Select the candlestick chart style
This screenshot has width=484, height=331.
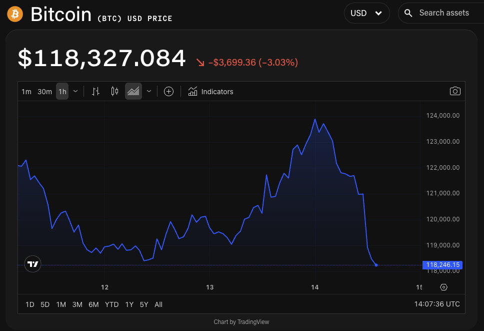[x=114, y=91]
